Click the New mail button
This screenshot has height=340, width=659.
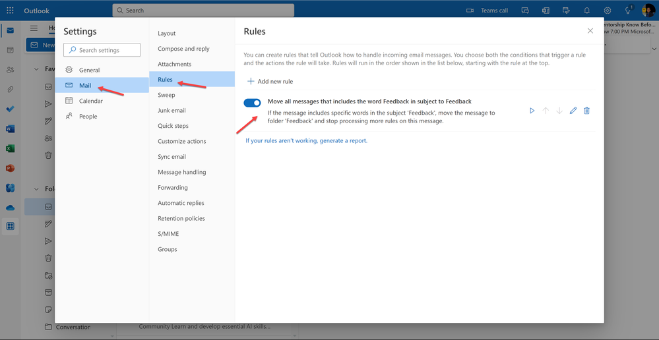[41, 45]
